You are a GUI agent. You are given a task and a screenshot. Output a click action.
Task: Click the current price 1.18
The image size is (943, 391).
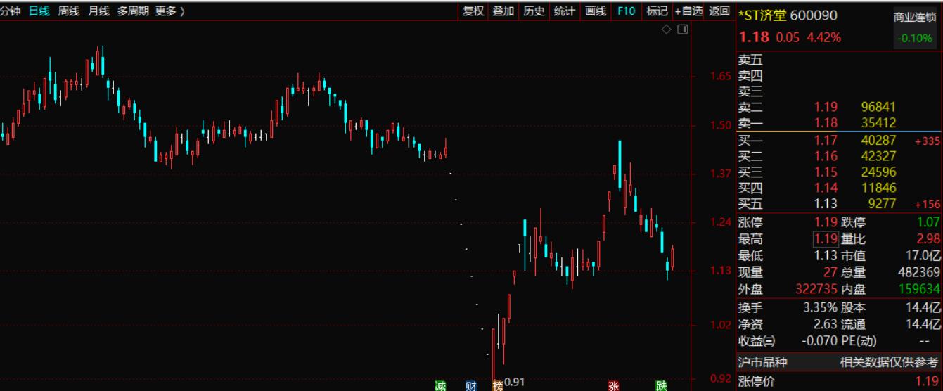(x=754, y=37)
